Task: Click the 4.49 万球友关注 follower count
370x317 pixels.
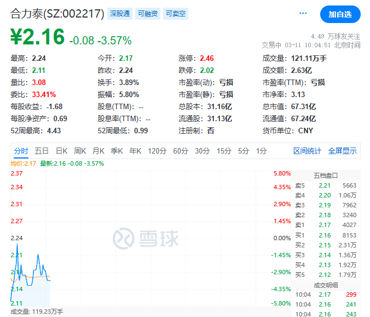Action: pyautogui.click(x=336, y=36)
